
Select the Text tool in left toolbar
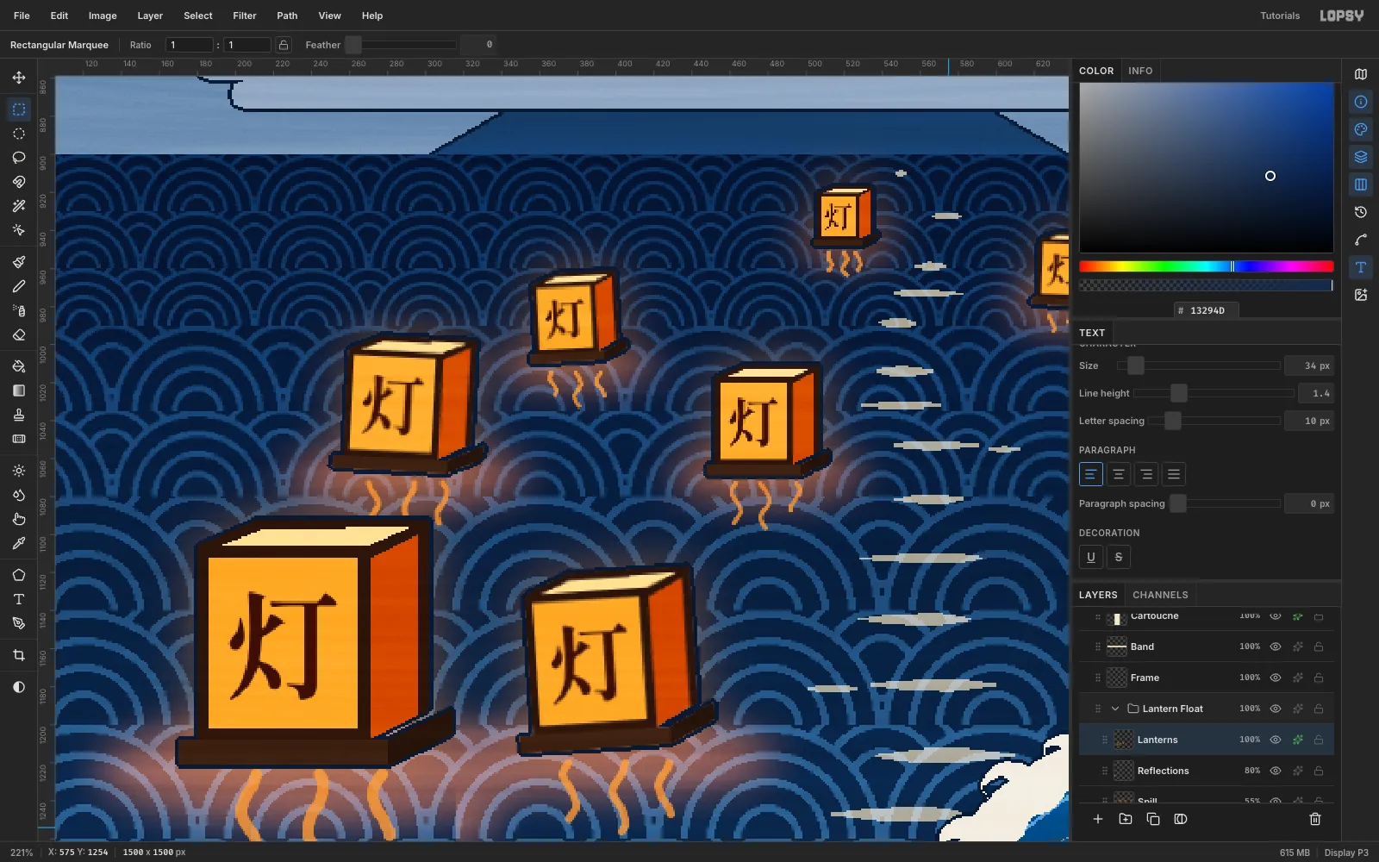[19, 599]
